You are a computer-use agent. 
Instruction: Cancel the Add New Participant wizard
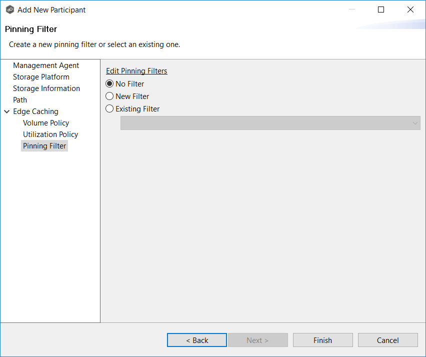click(x=387, y=340)
